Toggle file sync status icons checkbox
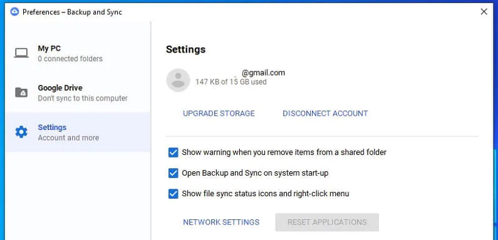The height and width of the screenshot is (240, 498). pos(173,194)
